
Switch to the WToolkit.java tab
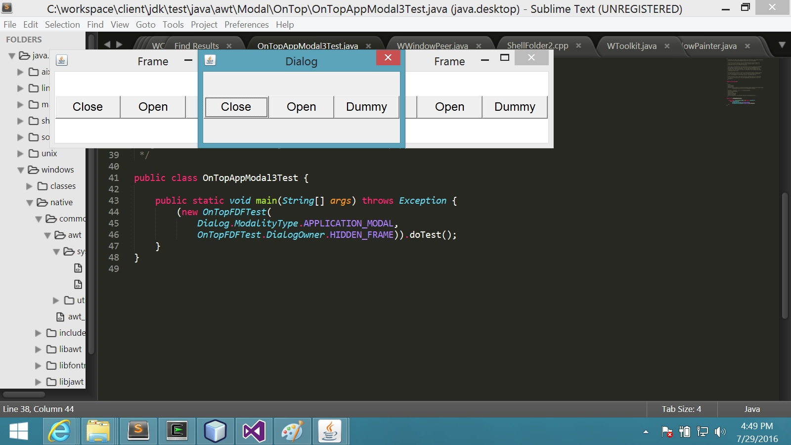(631, 46)
